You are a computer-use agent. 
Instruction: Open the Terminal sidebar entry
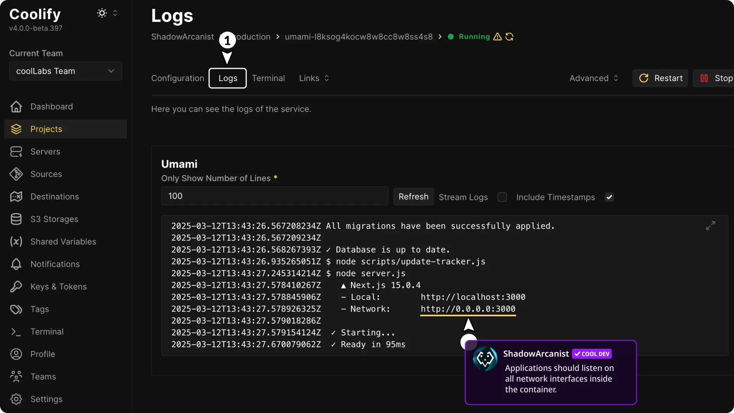[x=47, y=332]
